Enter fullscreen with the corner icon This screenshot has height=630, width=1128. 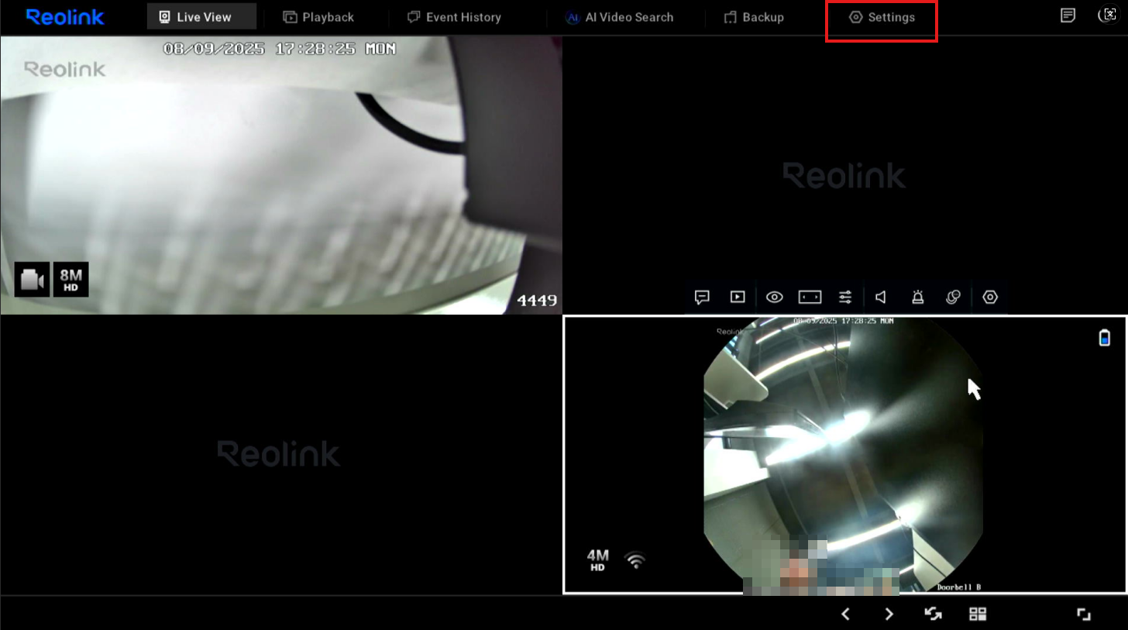coord(1084,615)
